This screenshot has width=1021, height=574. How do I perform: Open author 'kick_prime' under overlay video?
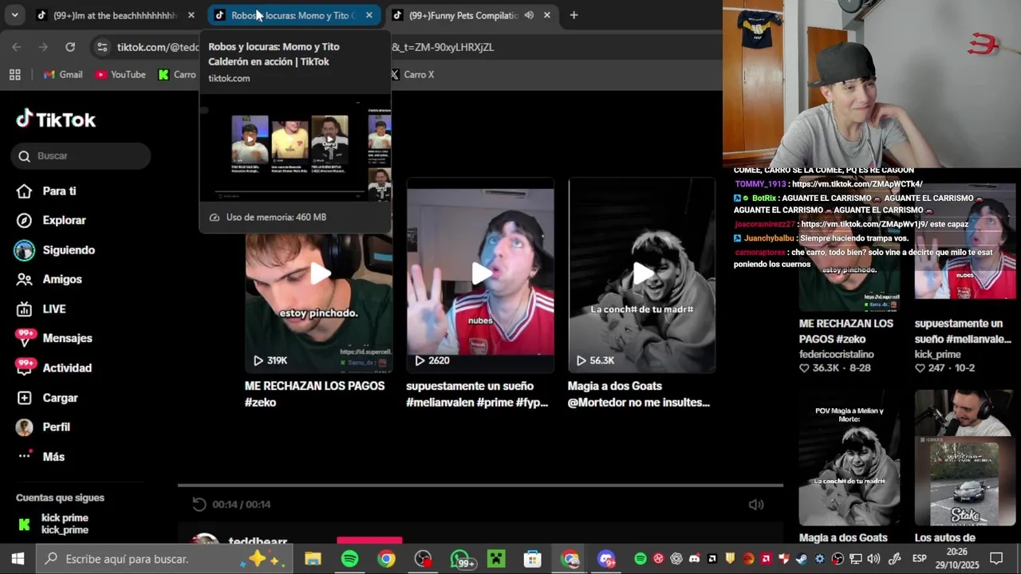938,354
